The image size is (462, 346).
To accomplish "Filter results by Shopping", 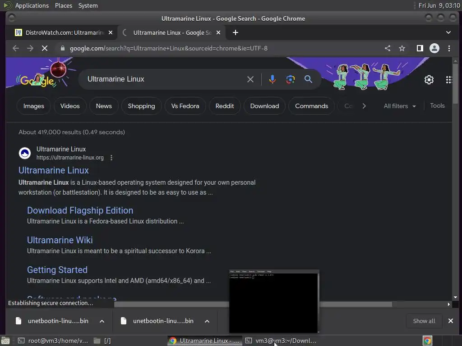I will pyautogui.click(x=141, y=106).
